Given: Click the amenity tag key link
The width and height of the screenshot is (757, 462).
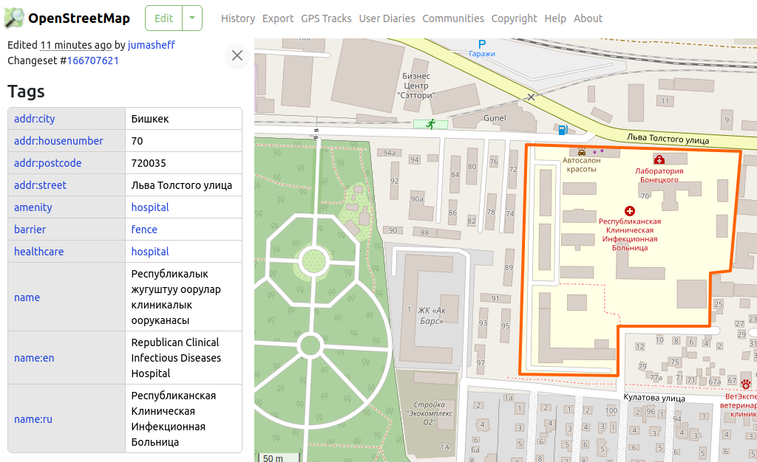Looking at the screenshot, I should 33,207.
